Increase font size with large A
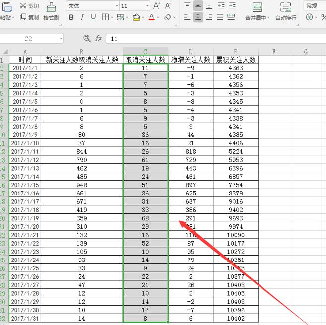This screenshot has width=326, height=325. [157, 6]
